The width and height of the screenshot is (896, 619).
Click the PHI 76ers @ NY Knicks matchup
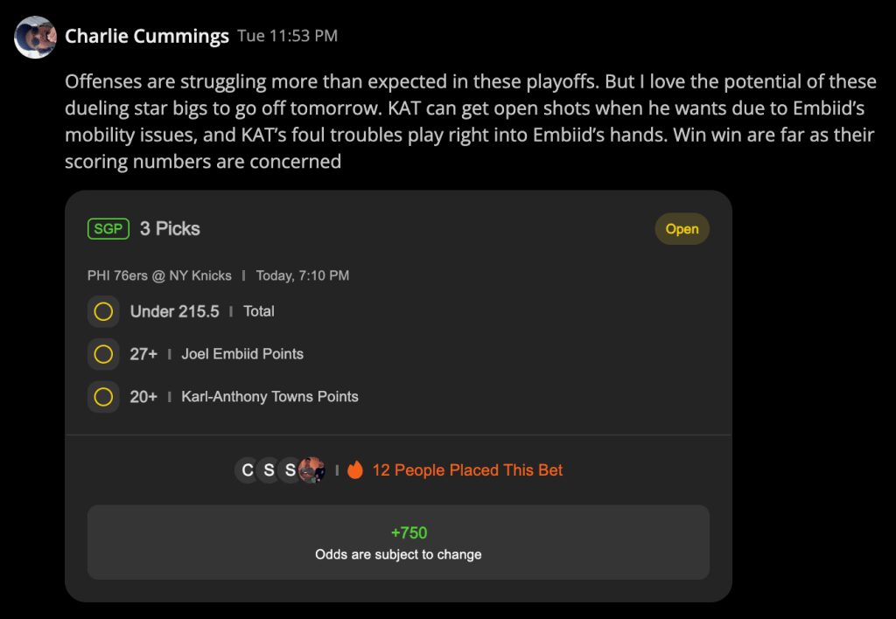(159, 275)
